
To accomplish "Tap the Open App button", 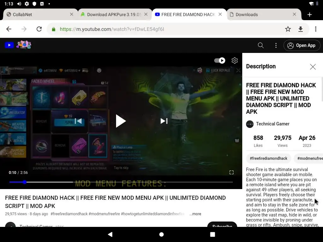I will [x=302, y=45].
